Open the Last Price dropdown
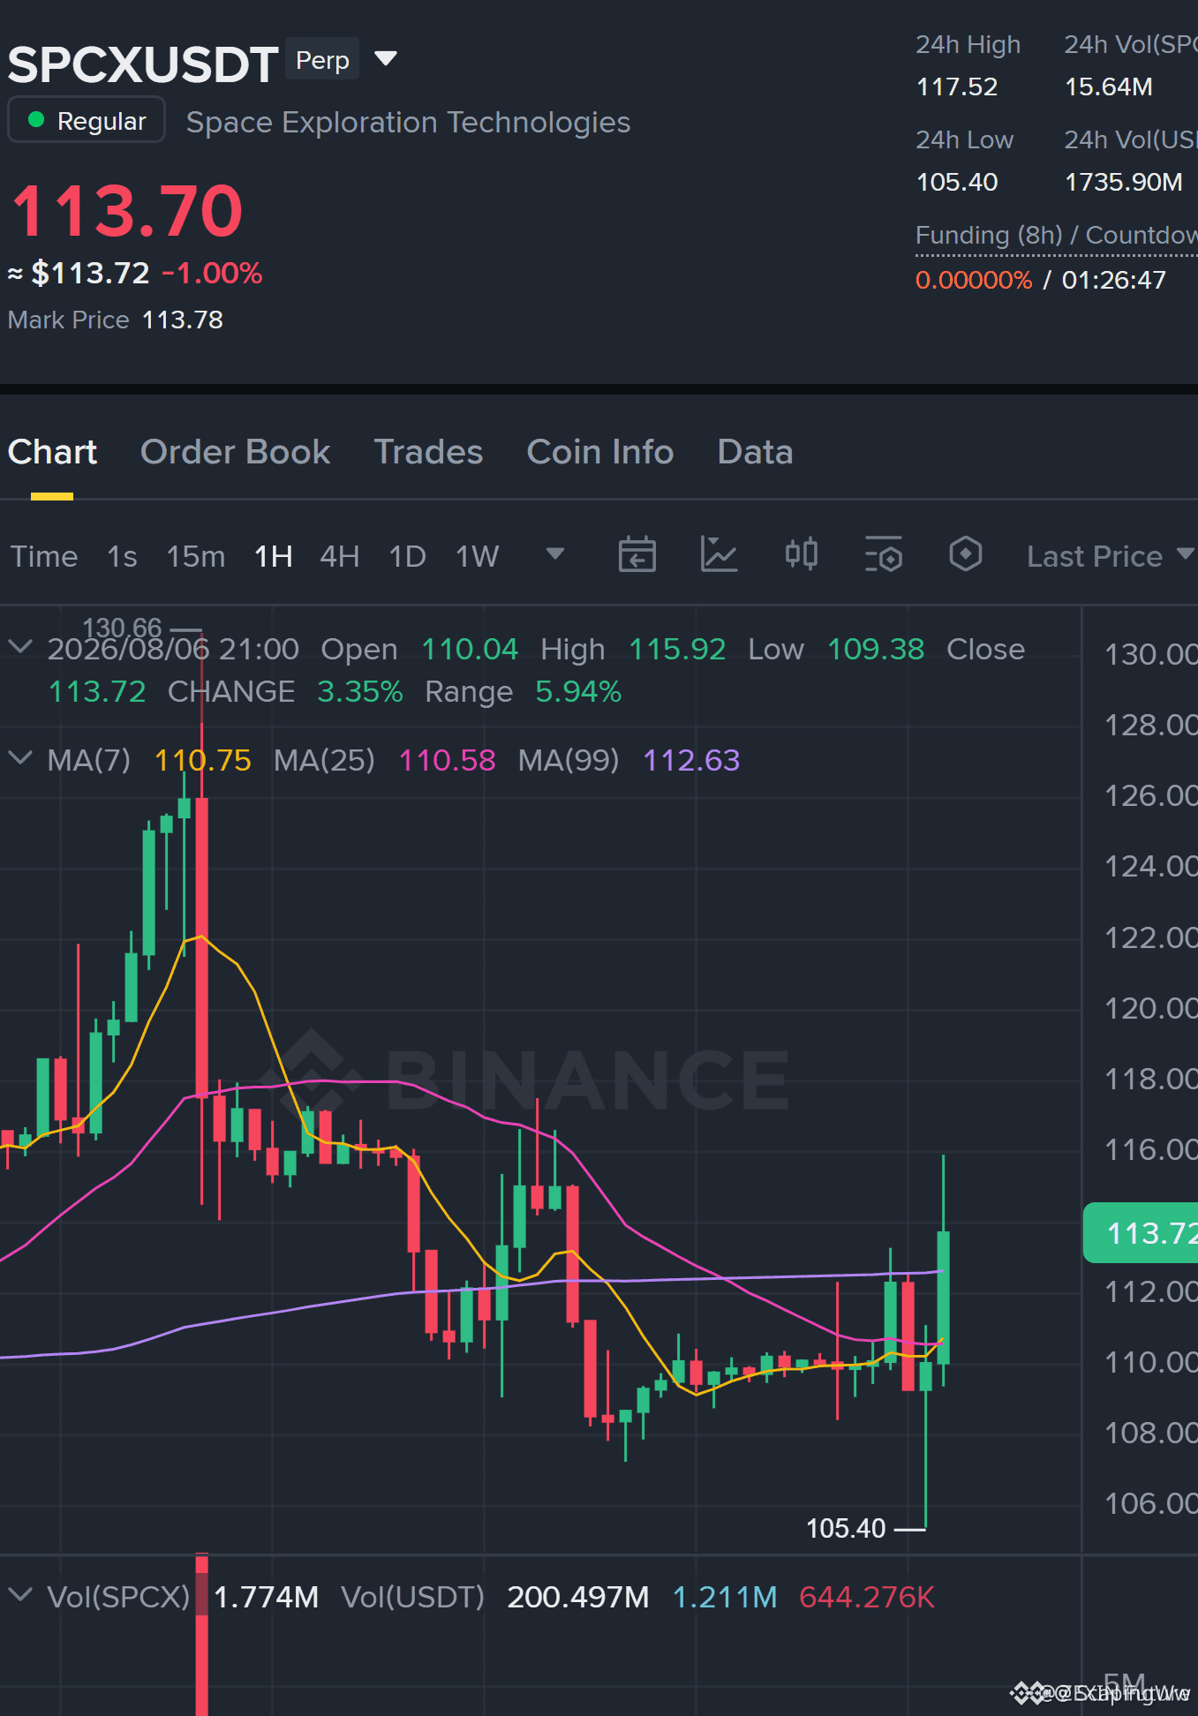The image size is (1198, 1716). click(1111, 556)
